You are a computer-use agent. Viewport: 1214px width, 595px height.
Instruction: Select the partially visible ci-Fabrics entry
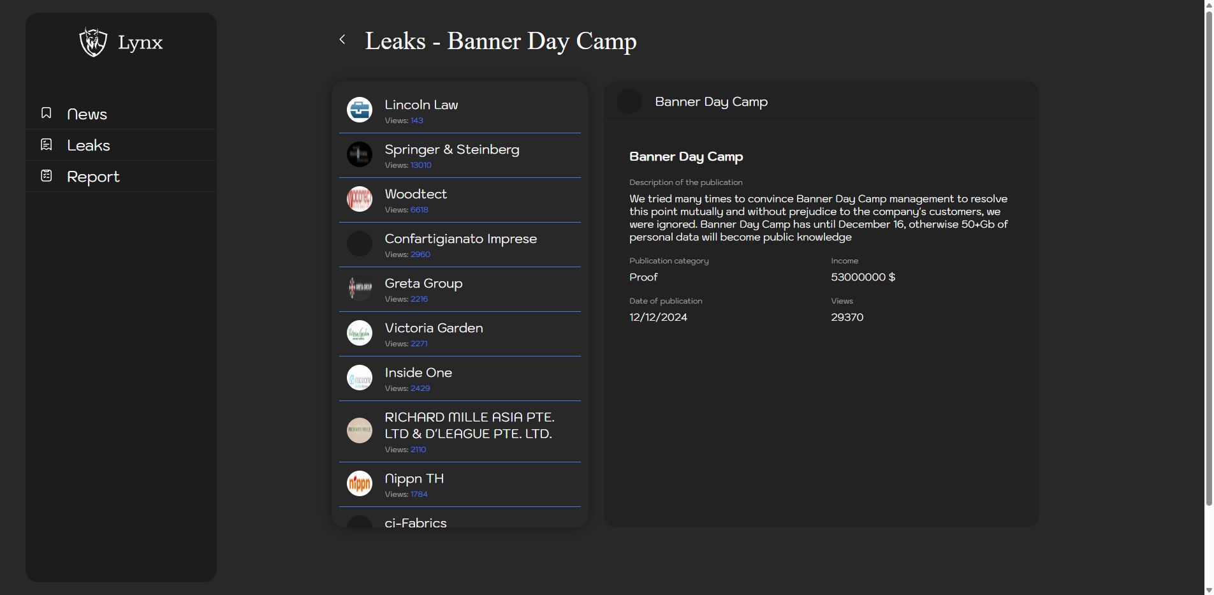tap(416, 522)
